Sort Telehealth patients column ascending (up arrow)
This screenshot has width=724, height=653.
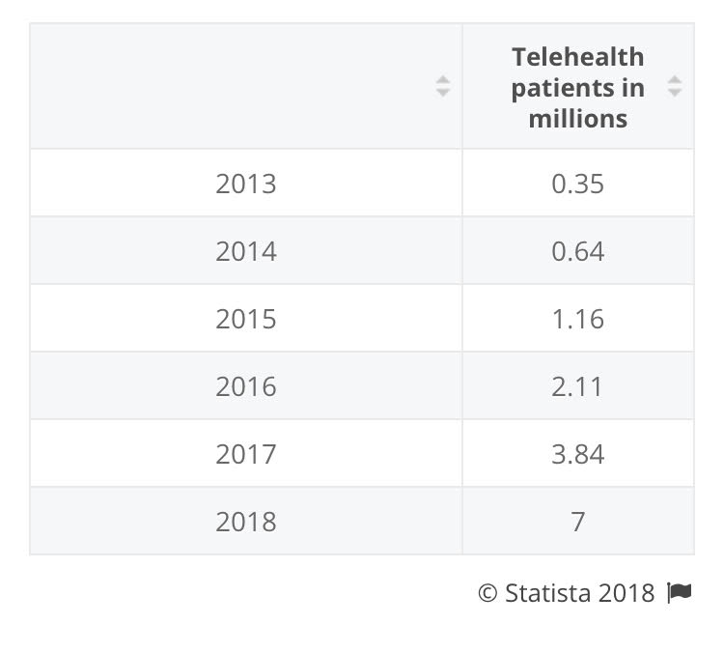[675, 79]
